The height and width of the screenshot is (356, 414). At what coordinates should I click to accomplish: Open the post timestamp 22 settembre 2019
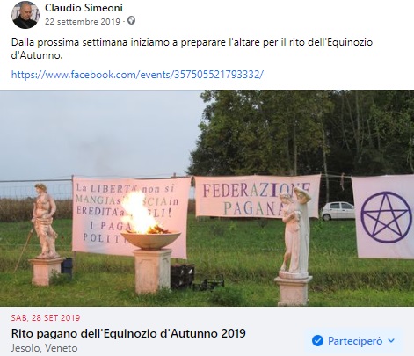click(83, 22)
